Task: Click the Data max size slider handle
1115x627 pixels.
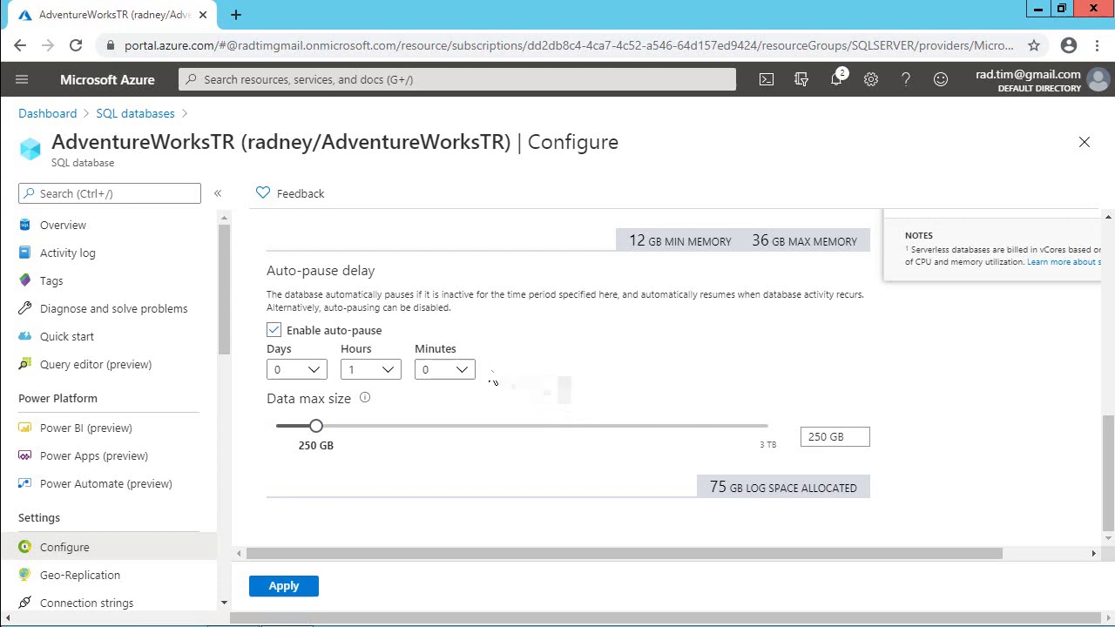Action: [x=316, y=426]
